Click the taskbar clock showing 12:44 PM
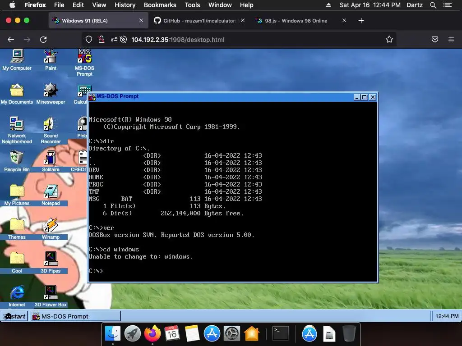The height and width of the screenshot is (346, 462). pyautogui.click(x=447, y=316)
